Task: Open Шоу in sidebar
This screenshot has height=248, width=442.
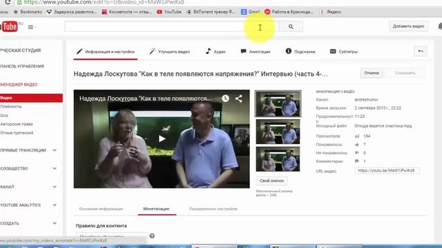Action: pyautogui.click(x=5, y=115)
